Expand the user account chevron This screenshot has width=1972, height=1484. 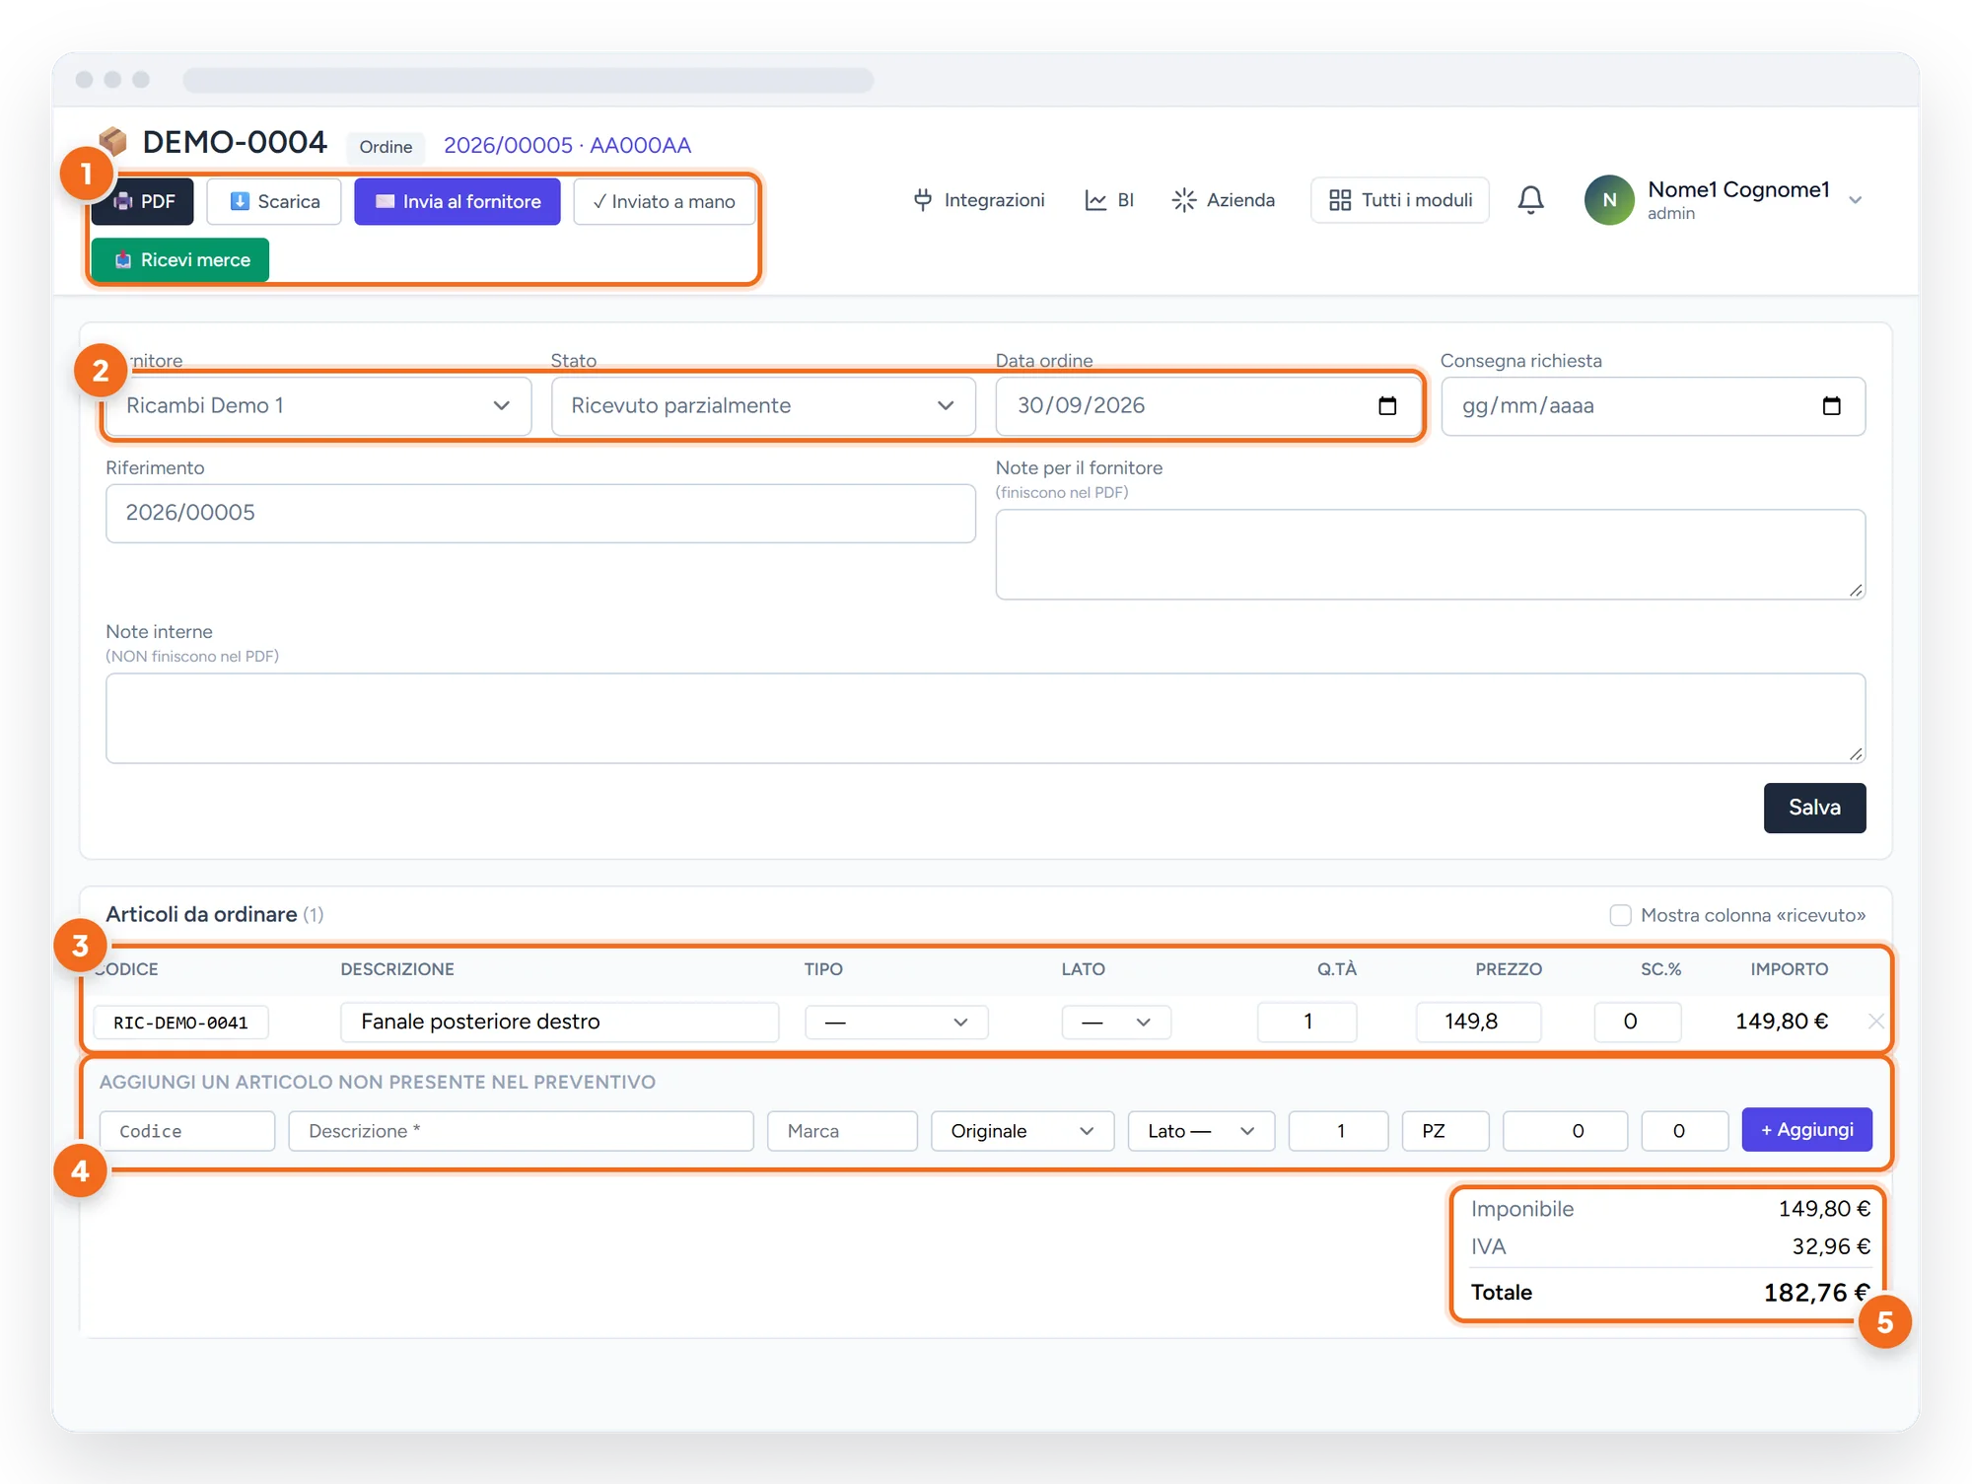pos(1856,200)
